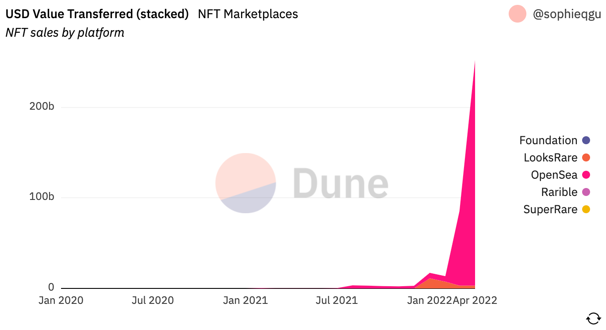The height and width of the screenshot is (330, 606).
Task: Toggle the Foundation series via its legend label
Action: click(548, 140)
